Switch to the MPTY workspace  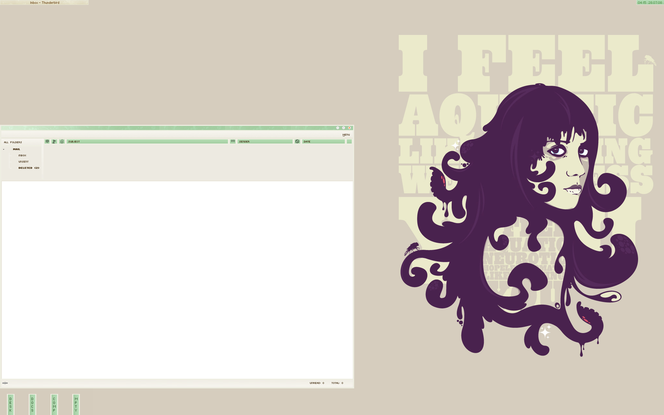point(76,404)
